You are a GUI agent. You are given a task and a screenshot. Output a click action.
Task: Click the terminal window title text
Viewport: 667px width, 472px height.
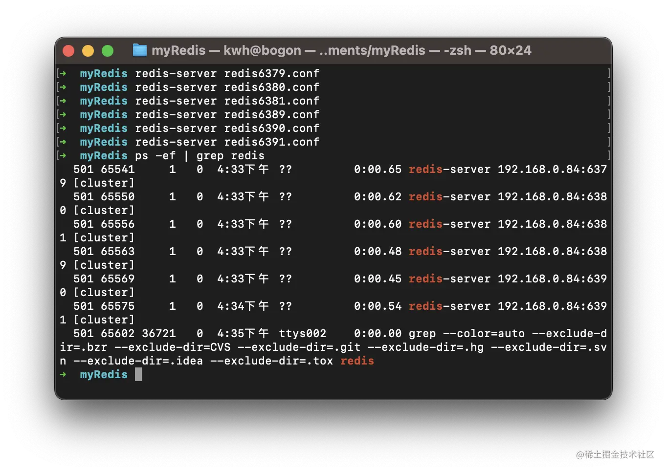(x=341, y=50)
